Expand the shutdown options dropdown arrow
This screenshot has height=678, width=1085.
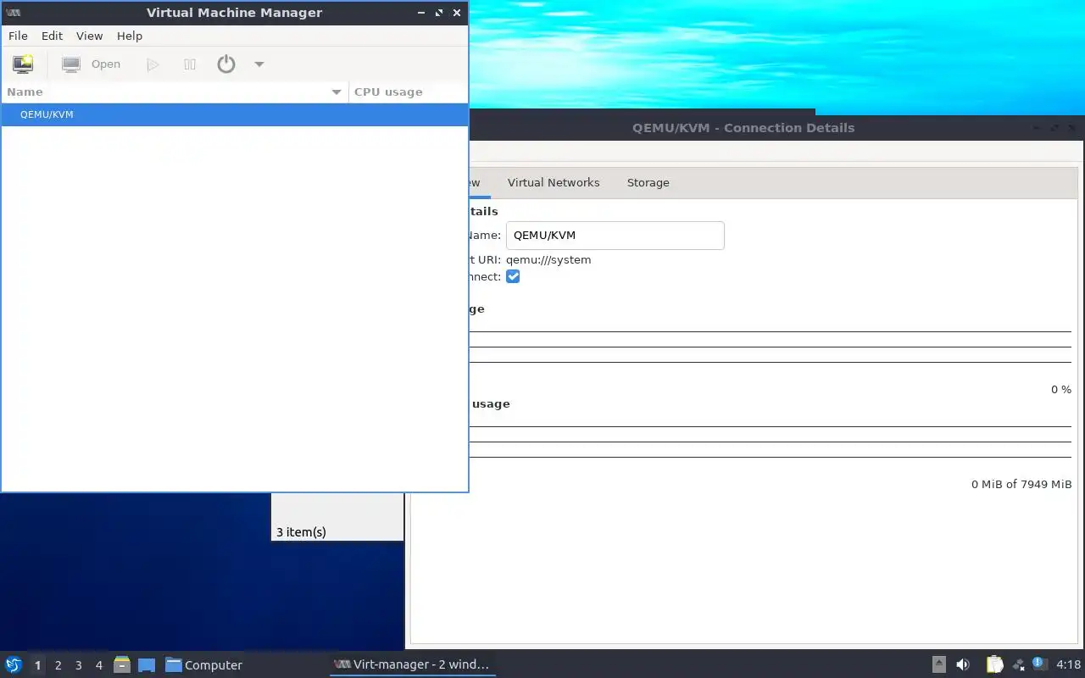(259, 64)
